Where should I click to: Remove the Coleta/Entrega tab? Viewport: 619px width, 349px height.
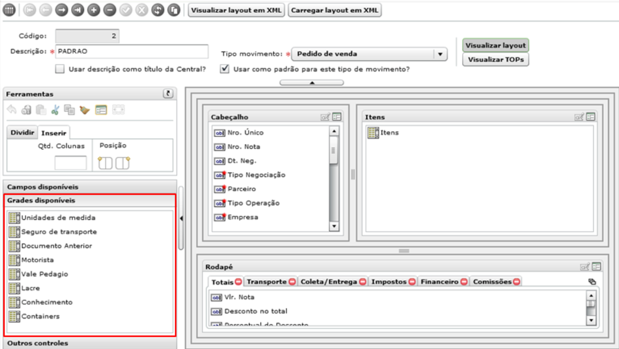[x=362, y=281]
